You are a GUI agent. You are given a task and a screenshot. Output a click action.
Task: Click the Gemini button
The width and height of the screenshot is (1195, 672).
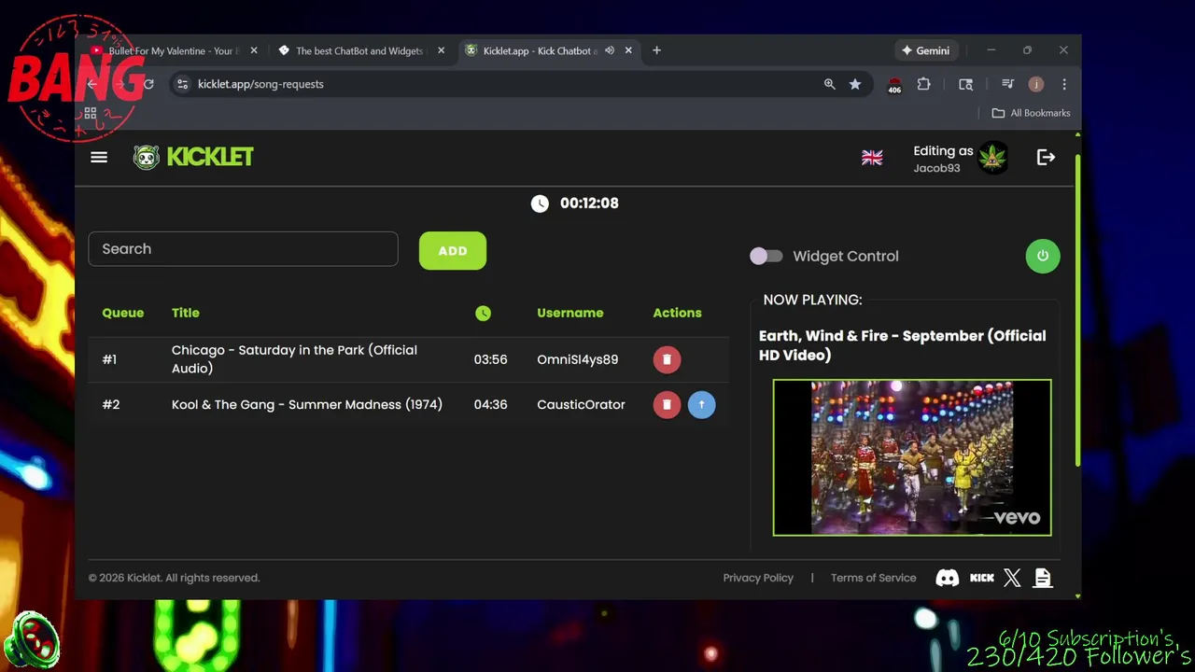coord(925,50)
